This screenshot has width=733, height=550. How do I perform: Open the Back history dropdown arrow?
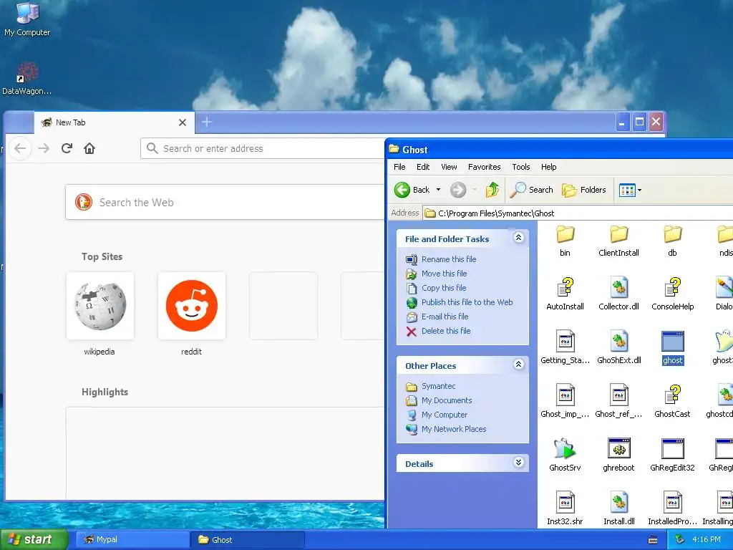coord(438,190)
